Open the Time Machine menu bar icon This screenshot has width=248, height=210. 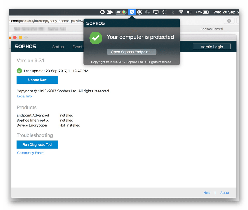165,12
